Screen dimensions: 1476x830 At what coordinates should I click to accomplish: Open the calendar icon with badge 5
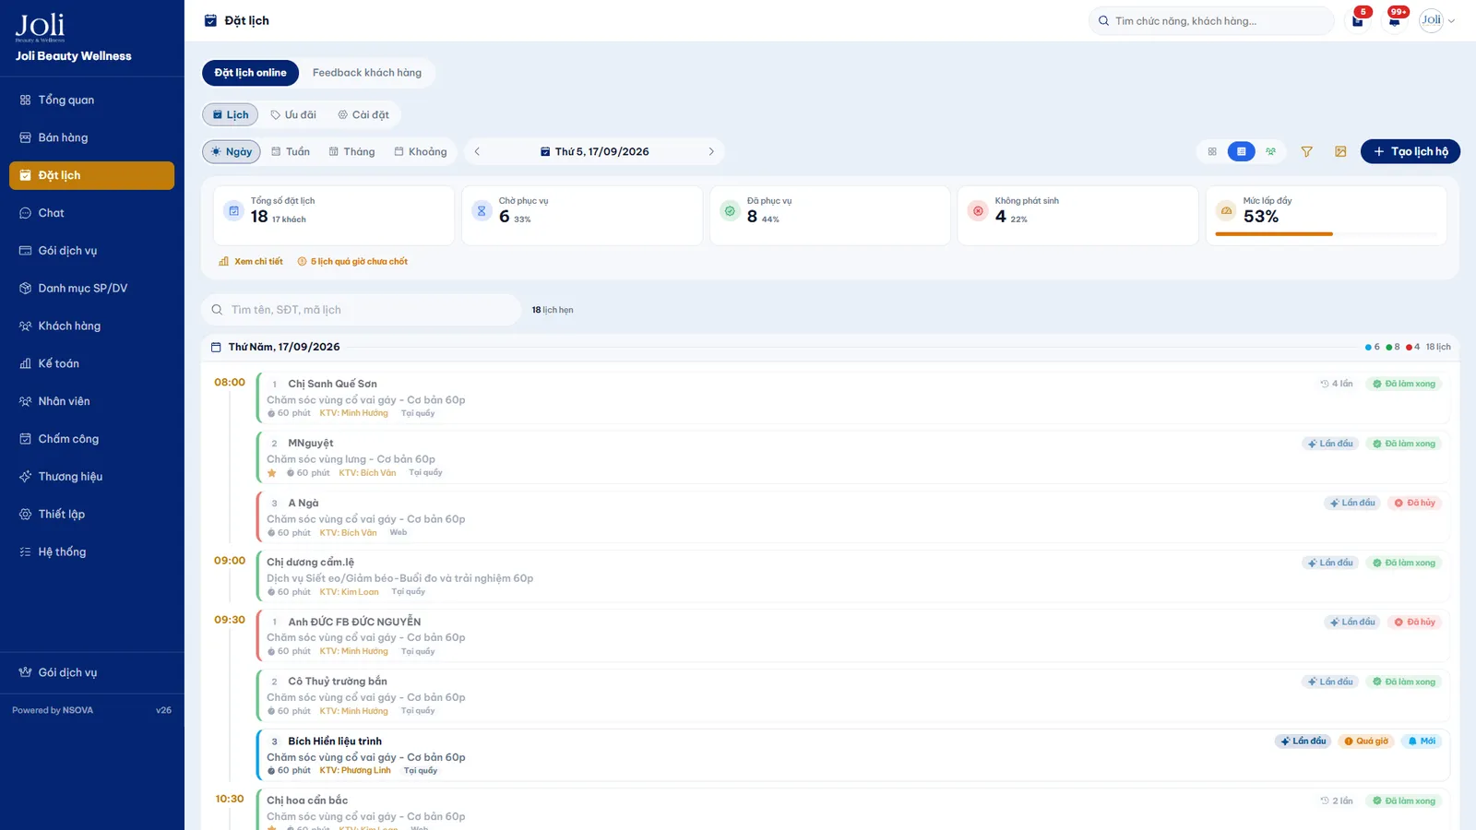[x=1358, y=20]
